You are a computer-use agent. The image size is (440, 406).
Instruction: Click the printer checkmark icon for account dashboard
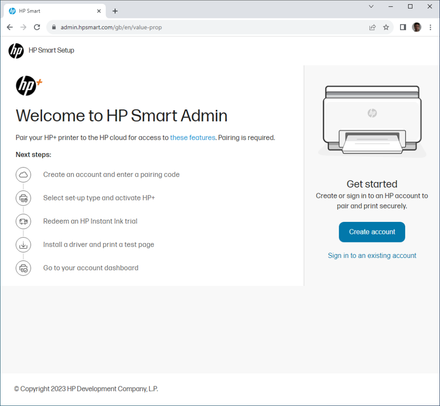pos(23,268)
